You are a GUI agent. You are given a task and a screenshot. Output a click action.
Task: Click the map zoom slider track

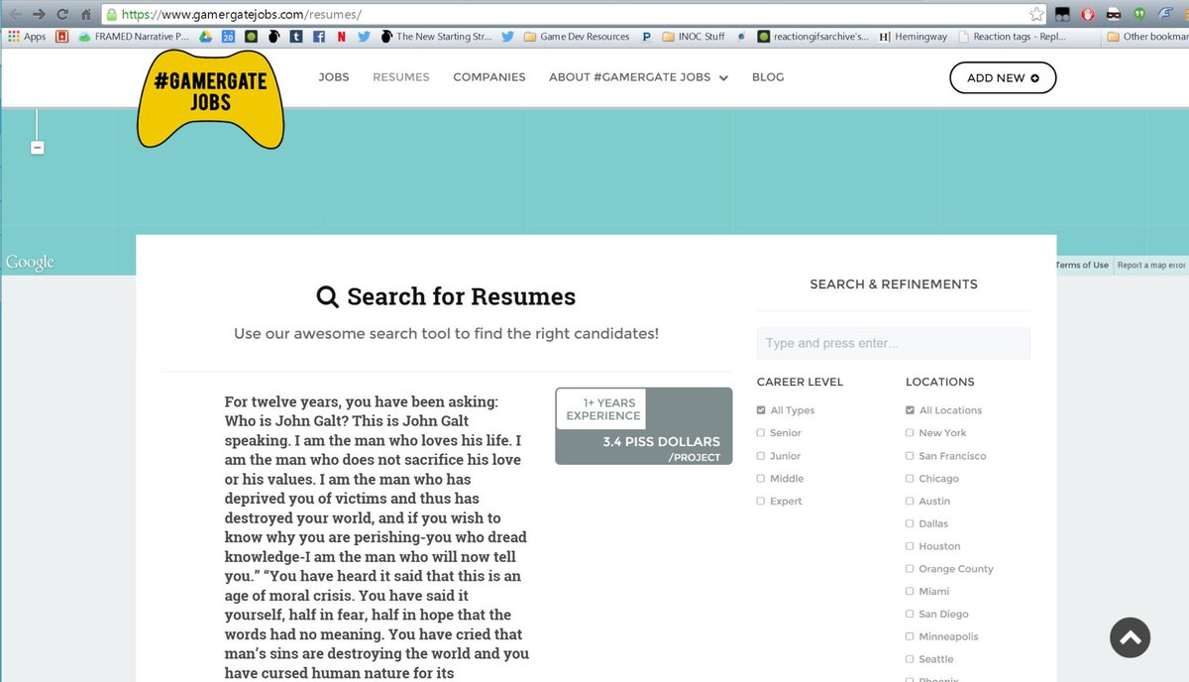(x=37, y=124)
